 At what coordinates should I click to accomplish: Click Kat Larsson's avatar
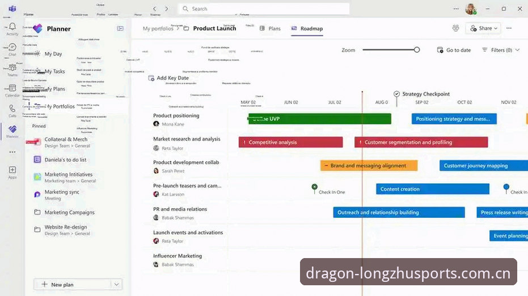[156, 194]
